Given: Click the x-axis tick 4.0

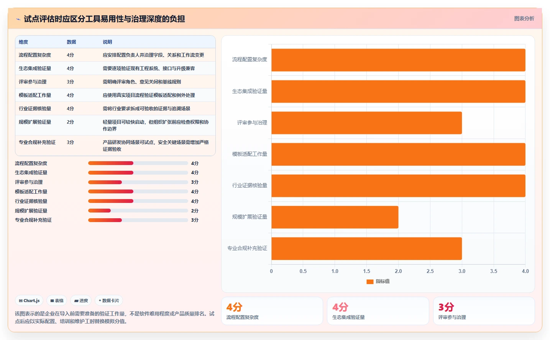Looking at the screenshot, I should click(525, 271).
